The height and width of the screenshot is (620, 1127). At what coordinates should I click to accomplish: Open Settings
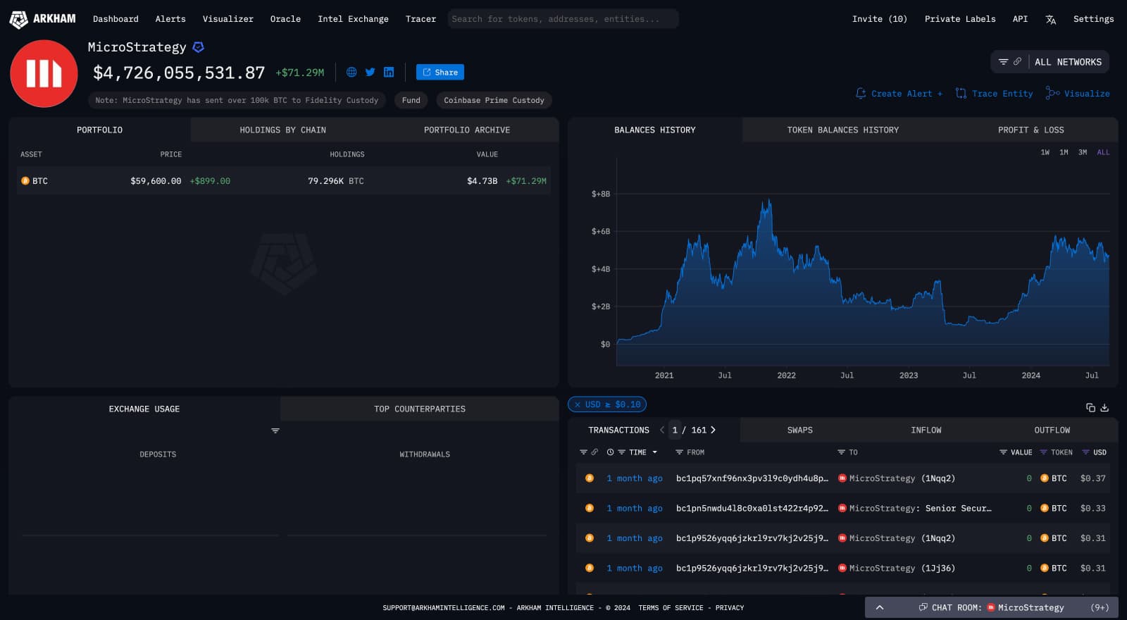tap(1093, 19)
